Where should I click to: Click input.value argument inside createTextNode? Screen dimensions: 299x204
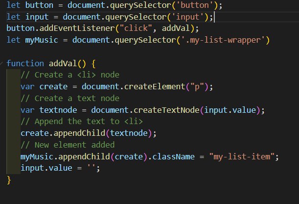(x=230, y=110)
